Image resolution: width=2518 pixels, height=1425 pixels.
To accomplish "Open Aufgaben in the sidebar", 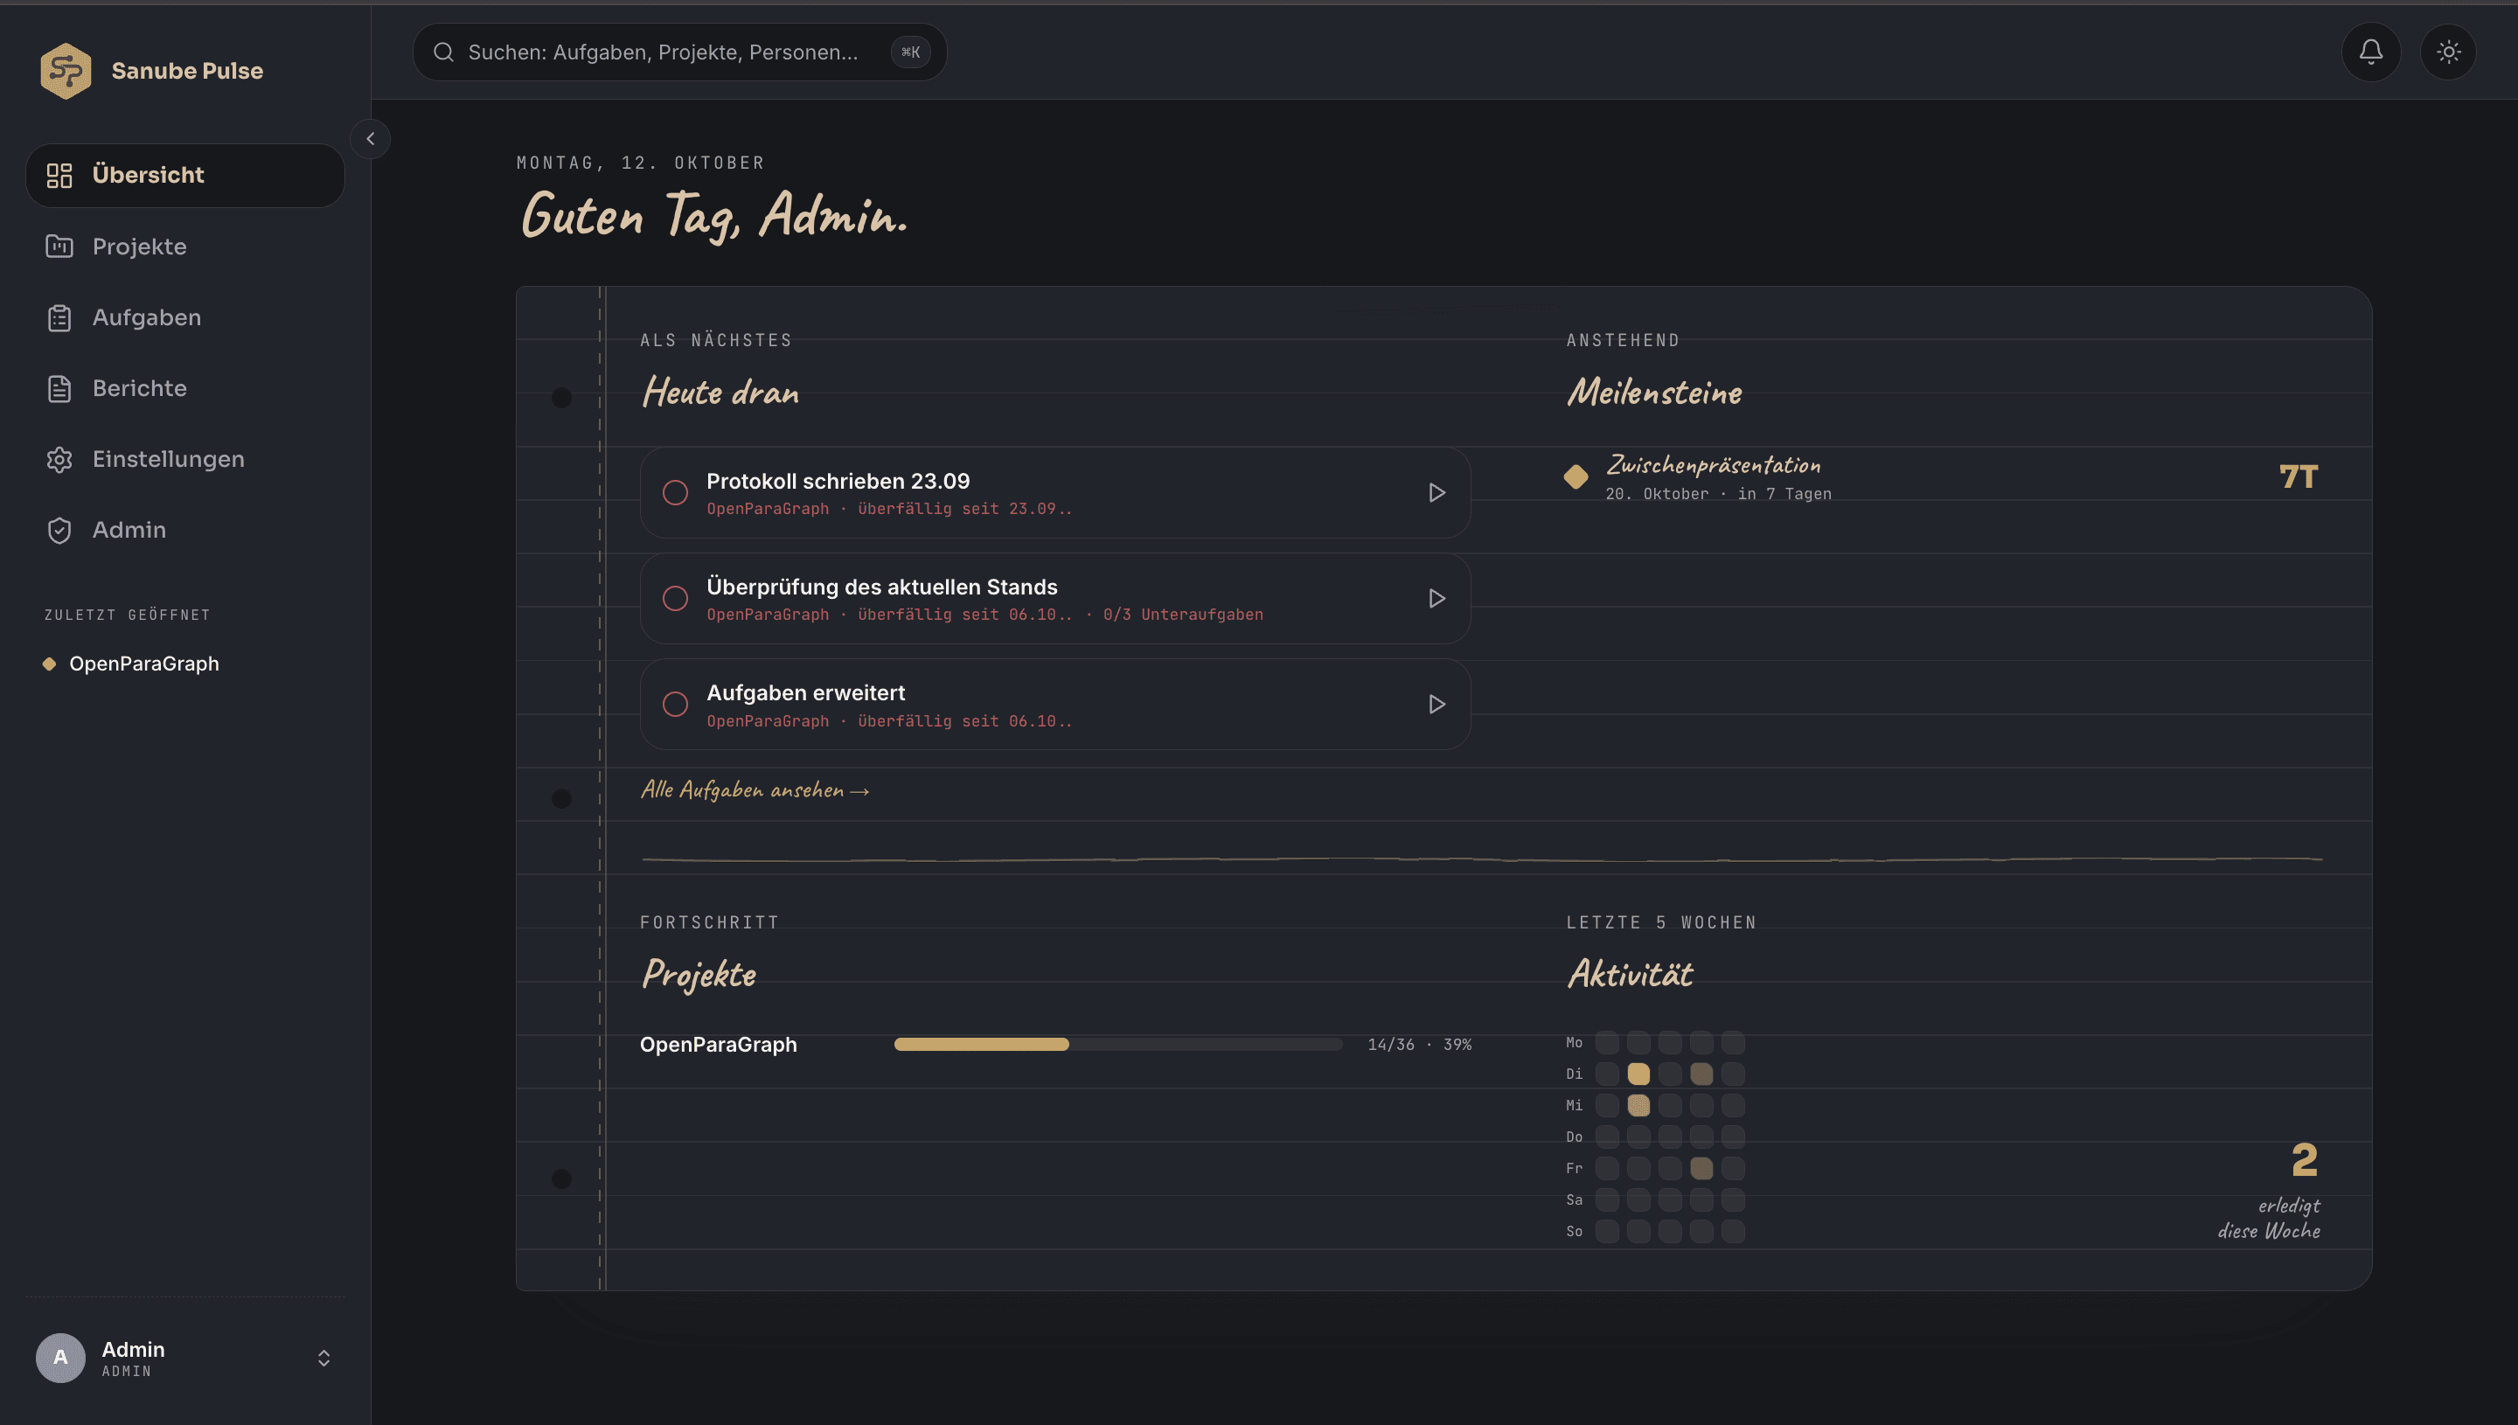I will [x=185, y=317].
